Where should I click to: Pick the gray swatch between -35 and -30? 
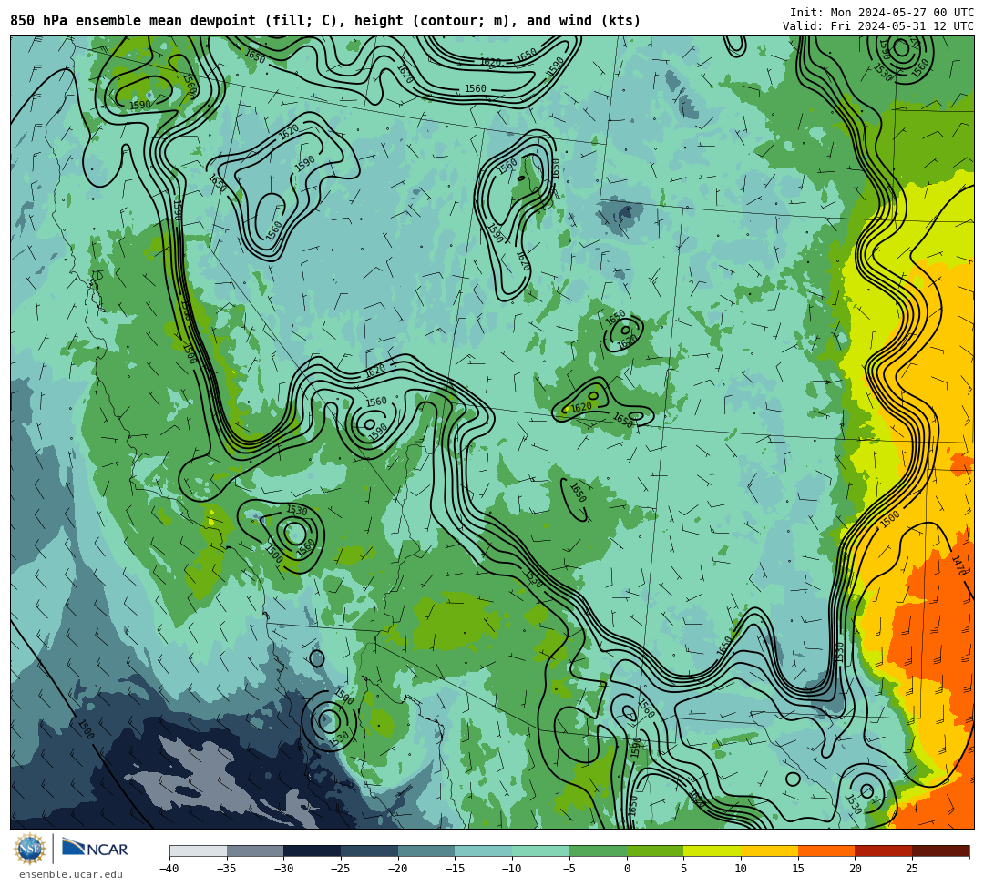coord(255,850)
